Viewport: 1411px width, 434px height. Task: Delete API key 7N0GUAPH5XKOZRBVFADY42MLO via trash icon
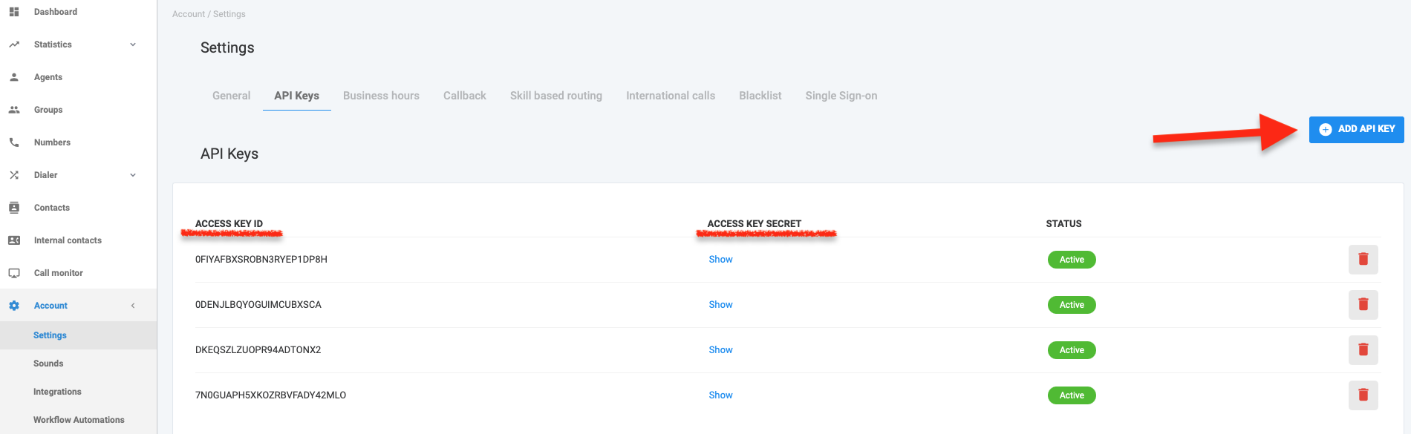point(1363,395)
